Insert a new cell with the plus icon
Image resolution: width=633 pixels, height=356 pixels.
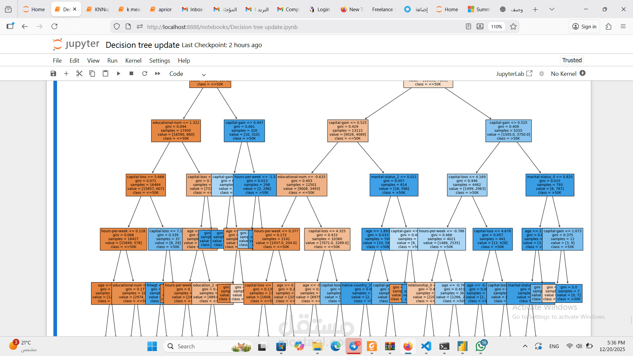pyautogui.click(x=66, y=74)
